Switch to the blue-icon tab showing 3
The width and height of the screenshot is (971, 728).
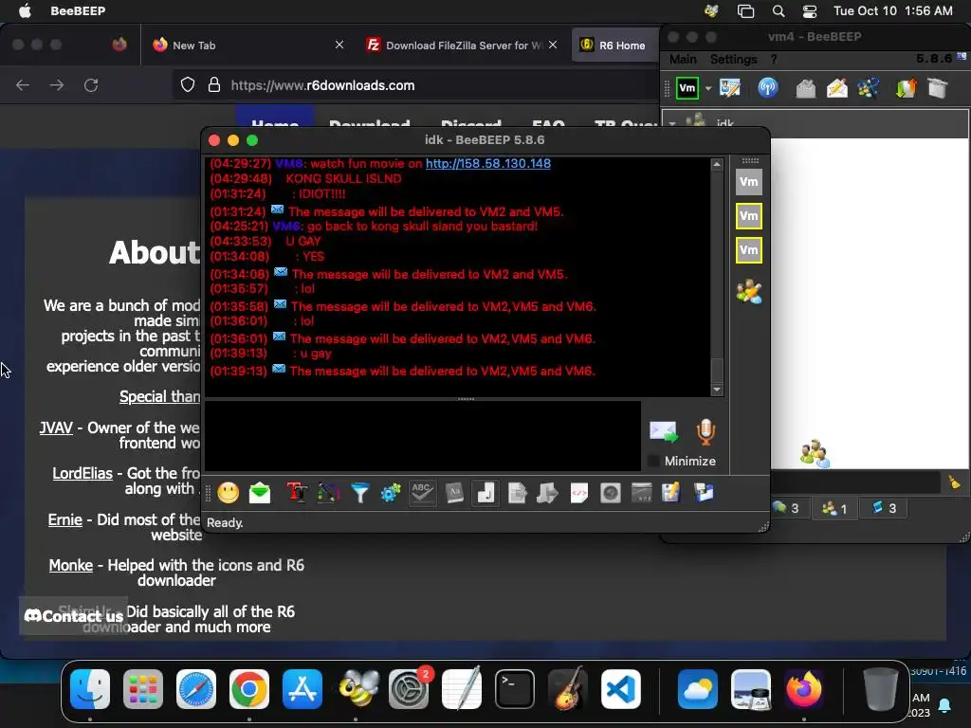[x=885, y=508]
